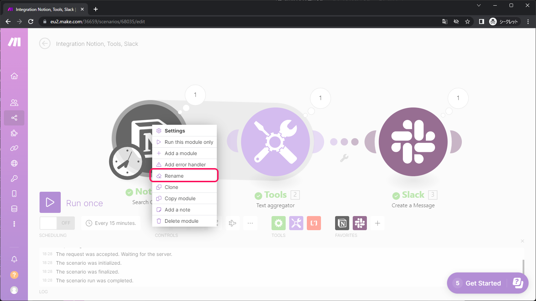Image resolution: width=536 pixels, height=301 pixels.
Task: Choose Clone from the context menu
Action: click(x=184, y=187)
